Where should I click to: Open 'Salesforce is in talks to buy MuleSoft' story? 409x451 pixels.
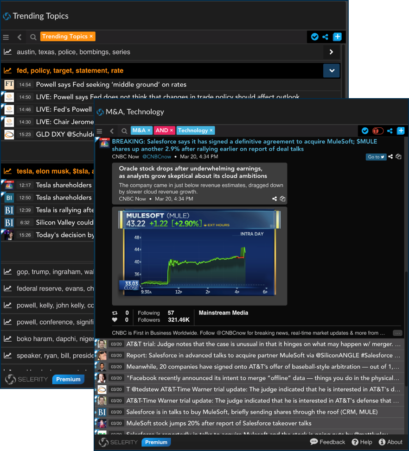(252, 412)
